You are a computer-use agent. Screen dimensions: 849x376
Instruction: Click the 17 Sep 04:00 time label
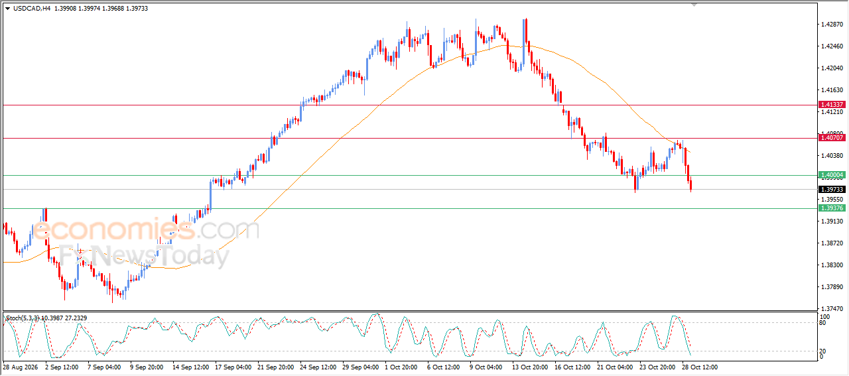(233, 367)
